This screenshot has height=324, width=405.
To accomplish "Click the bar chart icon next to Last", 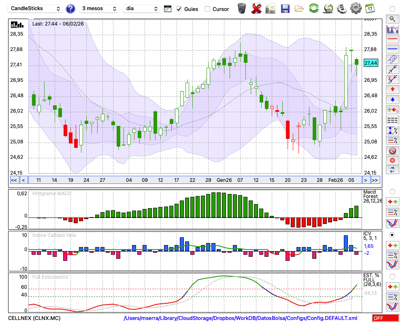I will [17, 25].
